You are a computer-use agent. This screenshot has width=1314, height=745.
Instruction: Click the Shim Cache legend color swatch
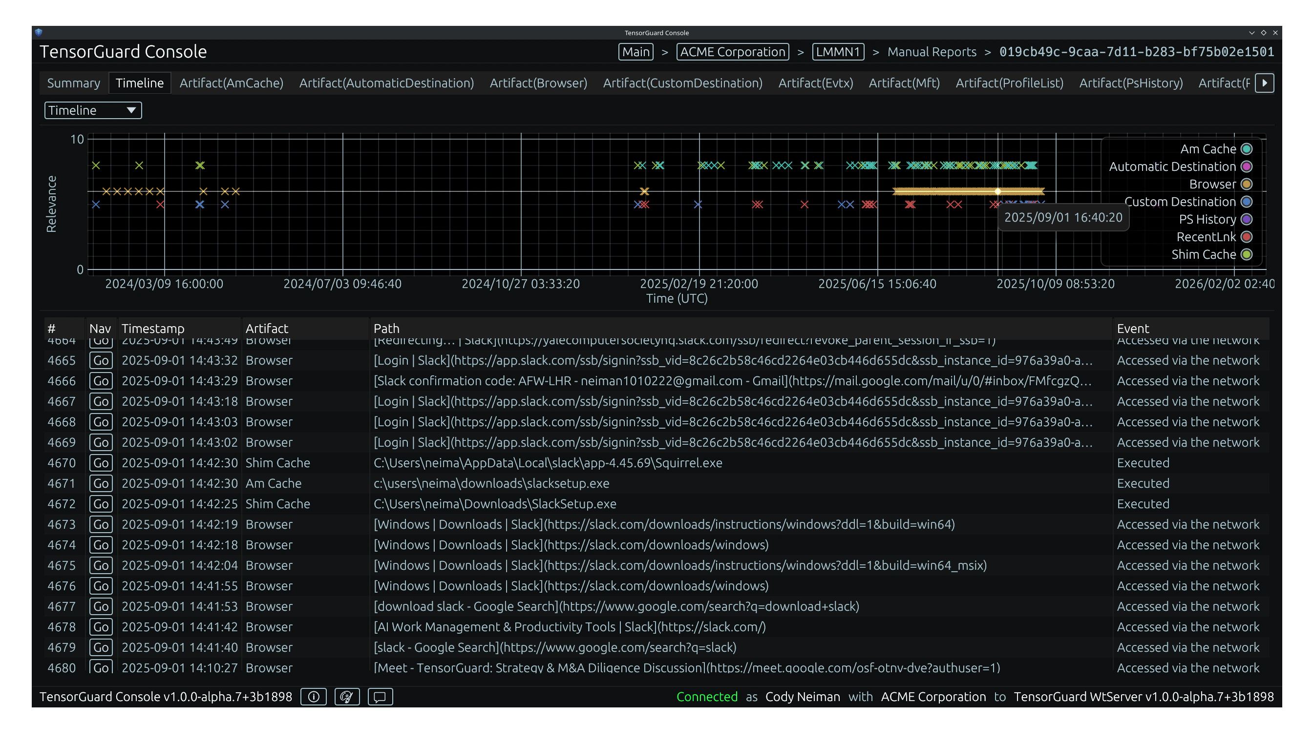click(1247, 254)
